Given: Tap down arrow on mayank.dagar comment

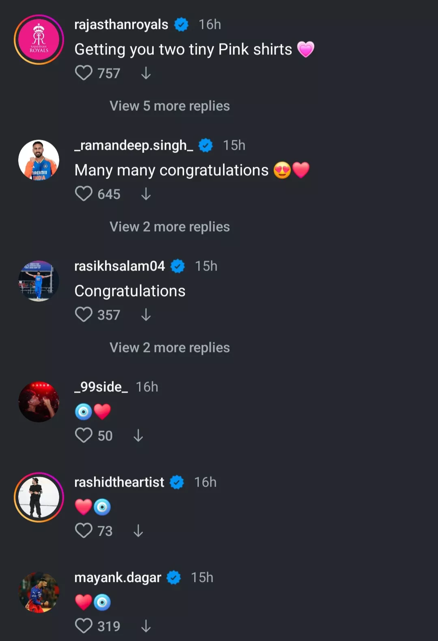Looking at the screenshot, I should [x=146, y=626].
